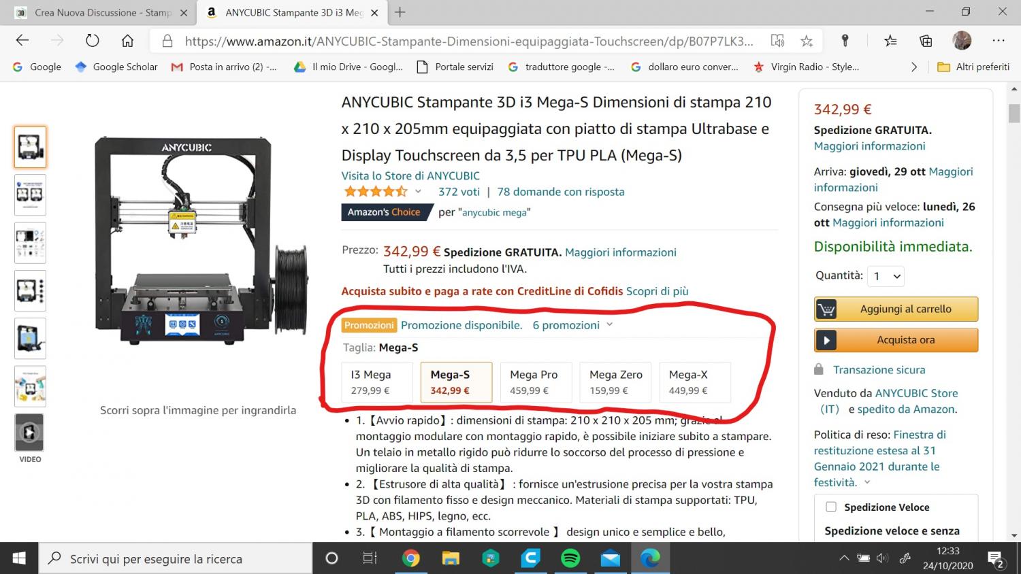Click the page vertical scrollbar thumb
Viewport: 1021px width, 574px height.
point(1014,113)
